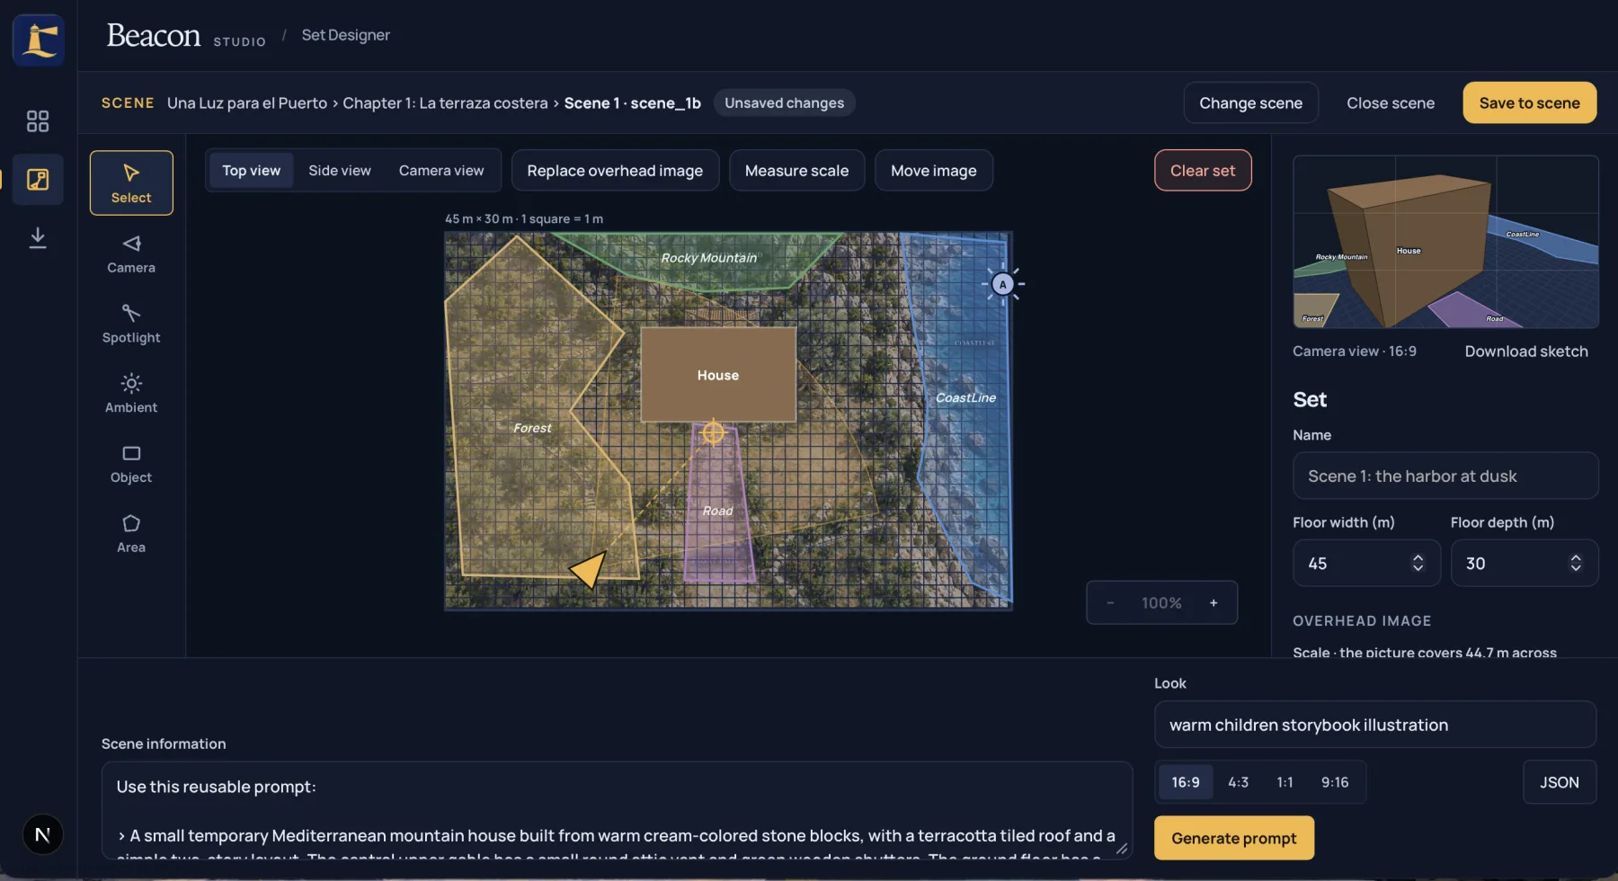Select the Object tool
The height and width of the screenshot is (881, 1618).
click(131, 464)
